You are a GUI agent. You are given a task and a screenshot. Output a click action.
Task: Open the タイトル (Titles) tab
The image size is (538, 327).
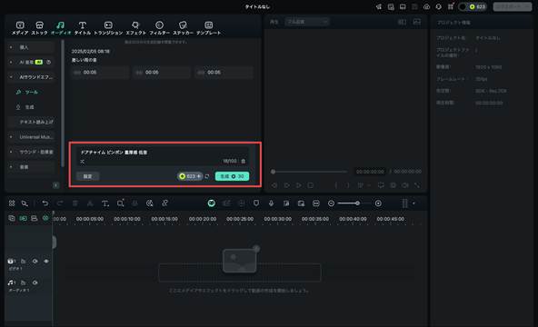[83, 28]
